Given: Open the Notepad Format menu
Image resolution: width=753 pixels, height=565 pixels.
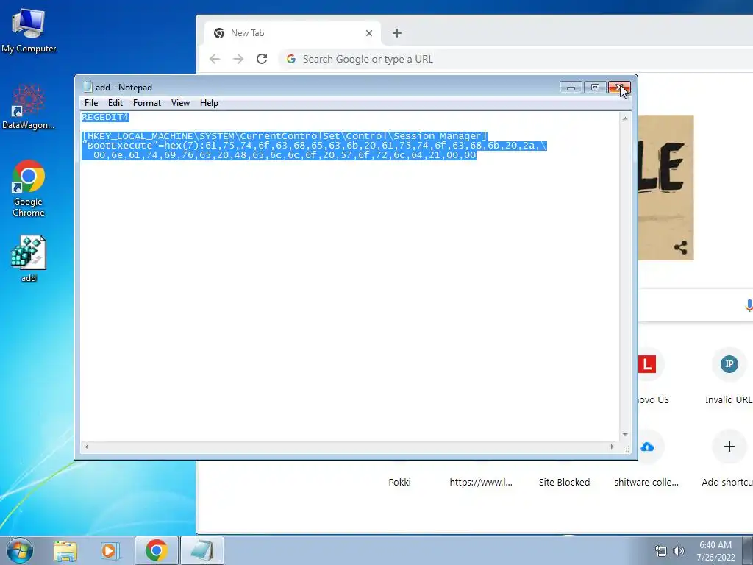Looking at the screenshot, I should click(147, 103).
